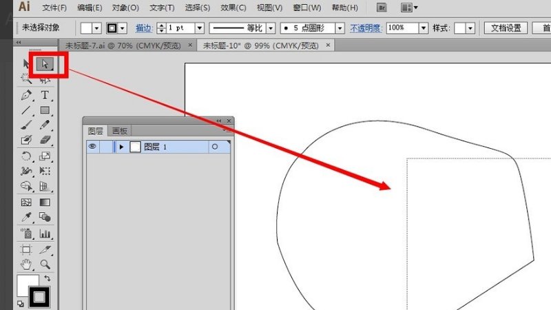
Task: Open the 文件(F) menu
Action: [x=54, y=8]
